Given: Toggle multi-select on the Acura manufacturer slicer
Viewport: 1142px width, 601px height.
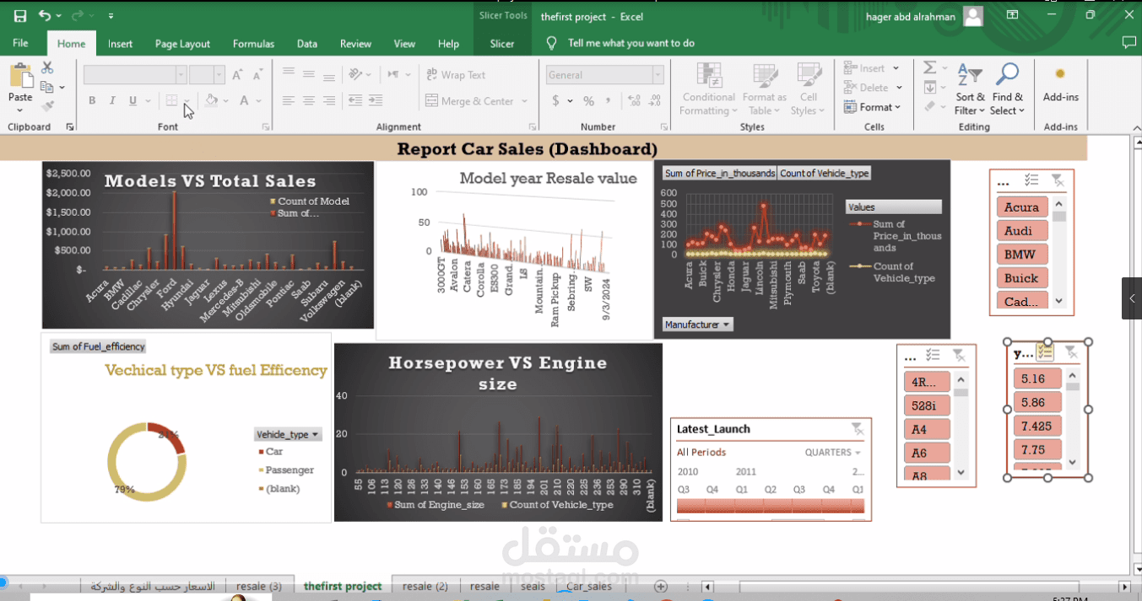Looking at the screenshot, I should coord(1031,181).
